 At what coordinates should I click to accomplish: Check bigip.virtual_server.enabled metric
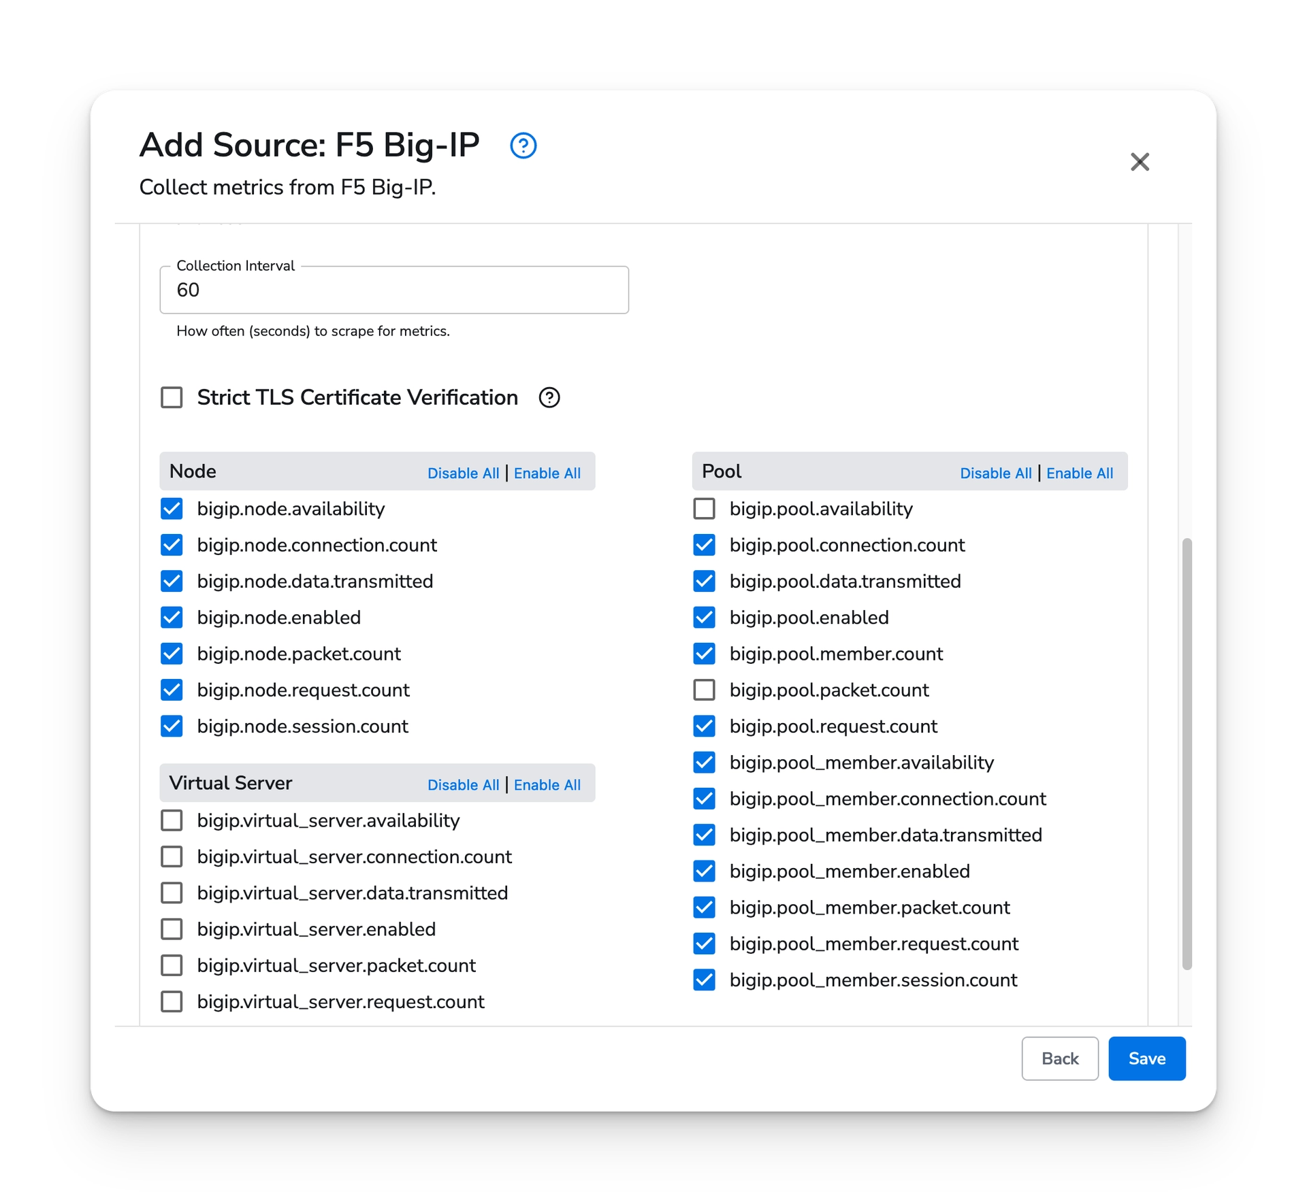pos(172,929)
